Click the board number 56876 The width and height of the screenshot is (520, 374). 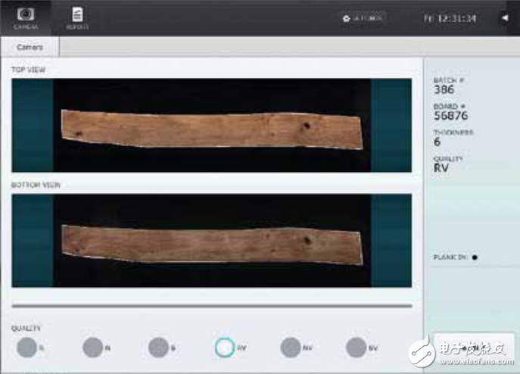coord(450,116)
